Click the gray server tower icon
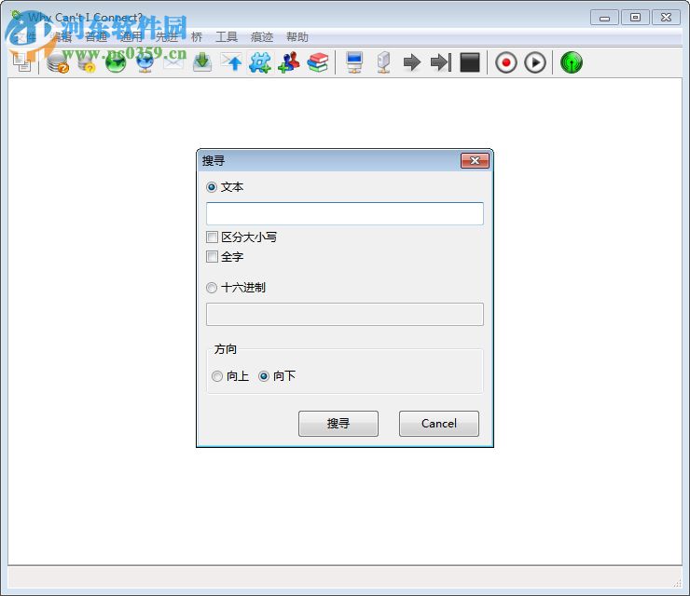690x596 pixels. (x=384, y=62)
